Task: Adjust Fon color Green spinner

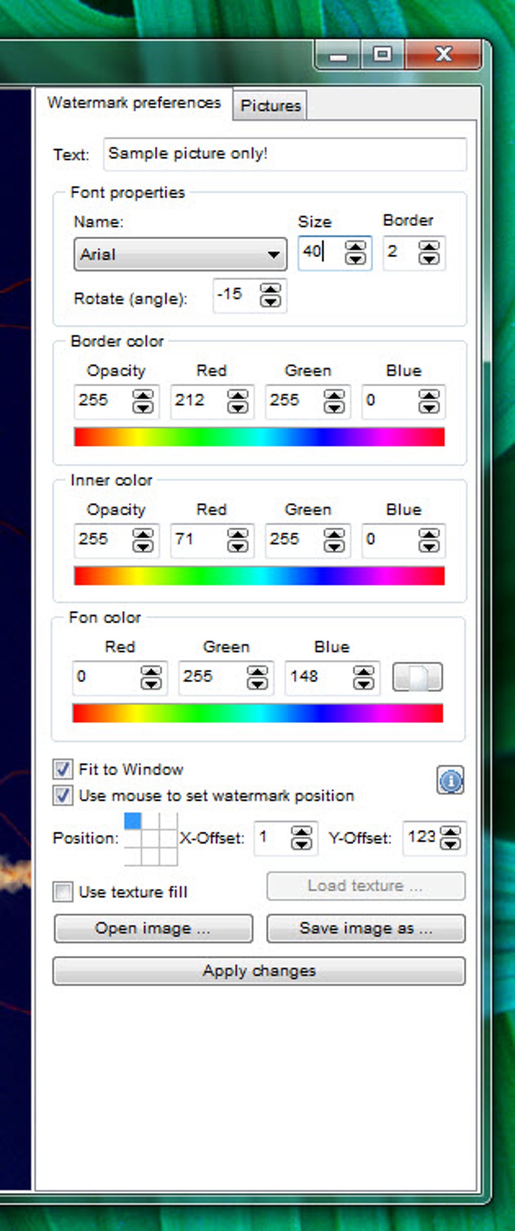Action: pos(257,678)
